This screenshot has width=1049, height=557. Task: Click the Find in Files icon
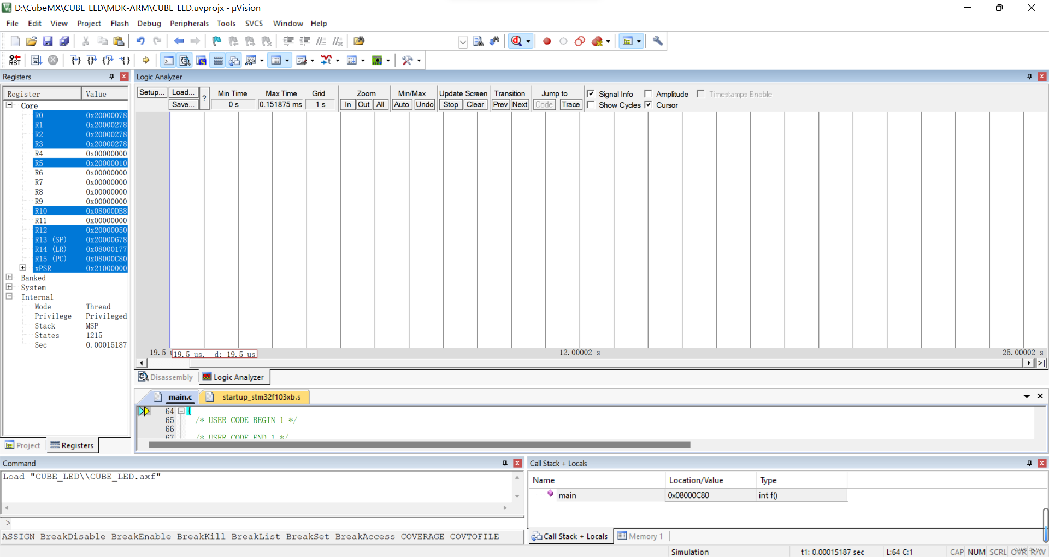[x=359, y=41]
